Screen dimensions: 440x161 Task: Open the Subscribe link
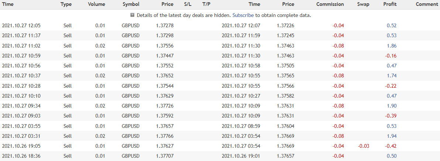click(x=243, y=15)
